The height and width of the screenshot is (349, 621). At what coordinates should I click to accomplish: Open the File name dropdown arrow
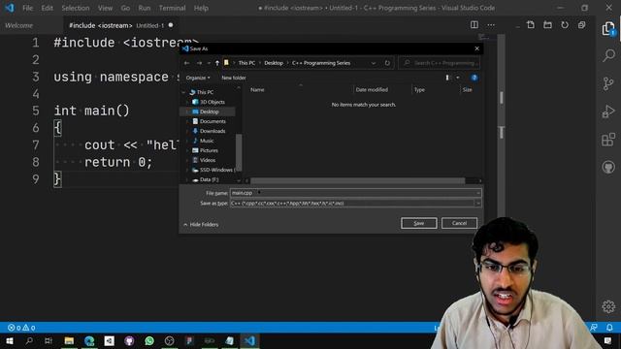(x=478, y=193)
